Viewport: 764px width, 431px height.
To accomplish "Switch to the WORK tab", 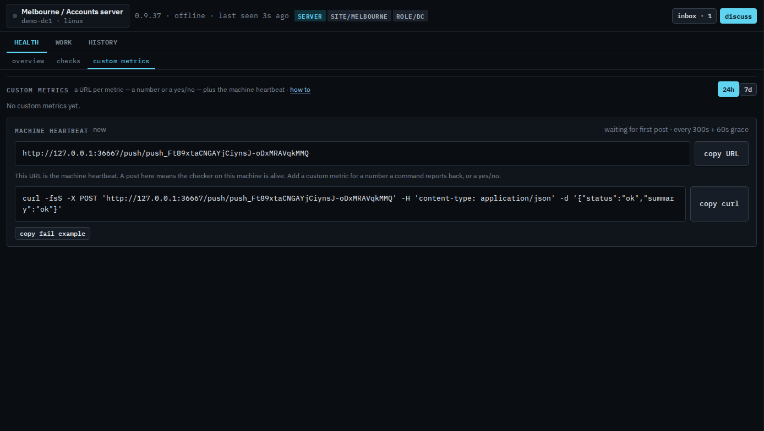I will 64,42.
